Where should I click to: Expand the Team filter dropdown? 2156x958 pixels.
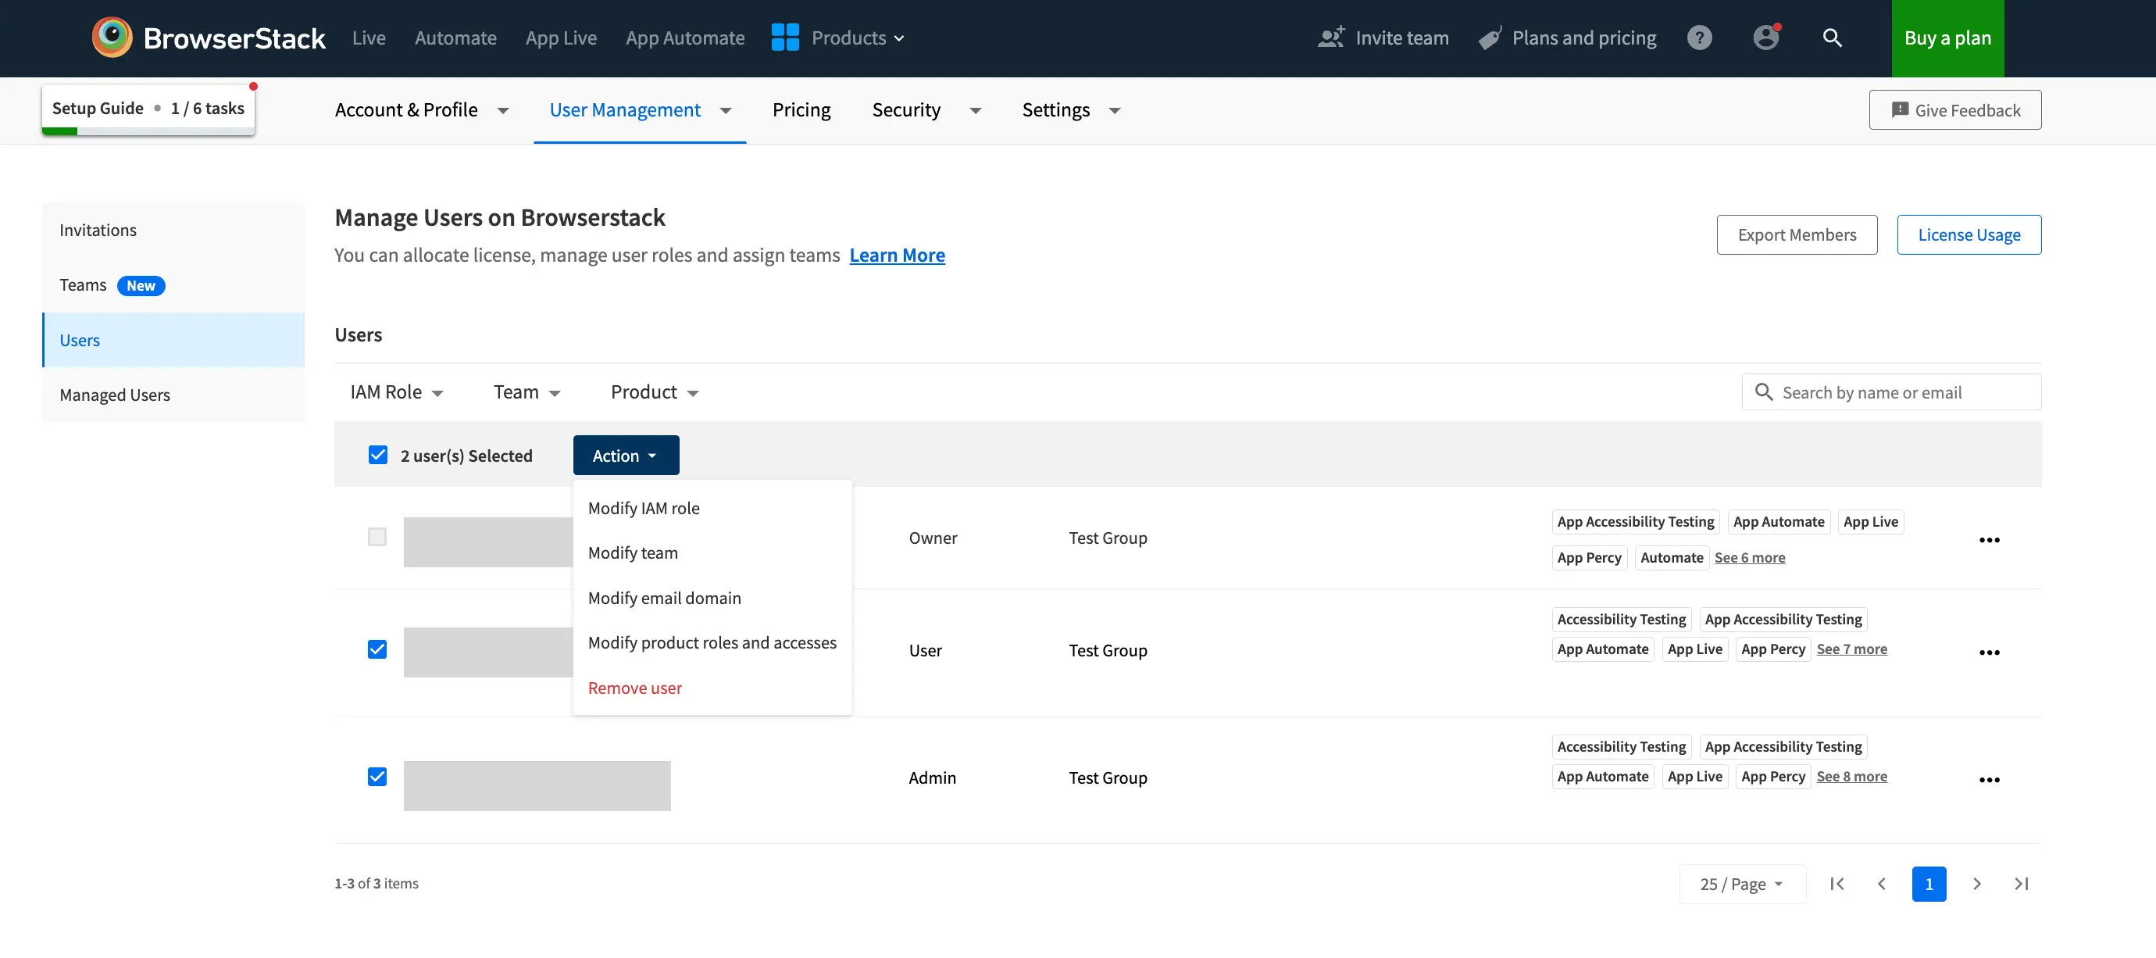coord(528,389)
